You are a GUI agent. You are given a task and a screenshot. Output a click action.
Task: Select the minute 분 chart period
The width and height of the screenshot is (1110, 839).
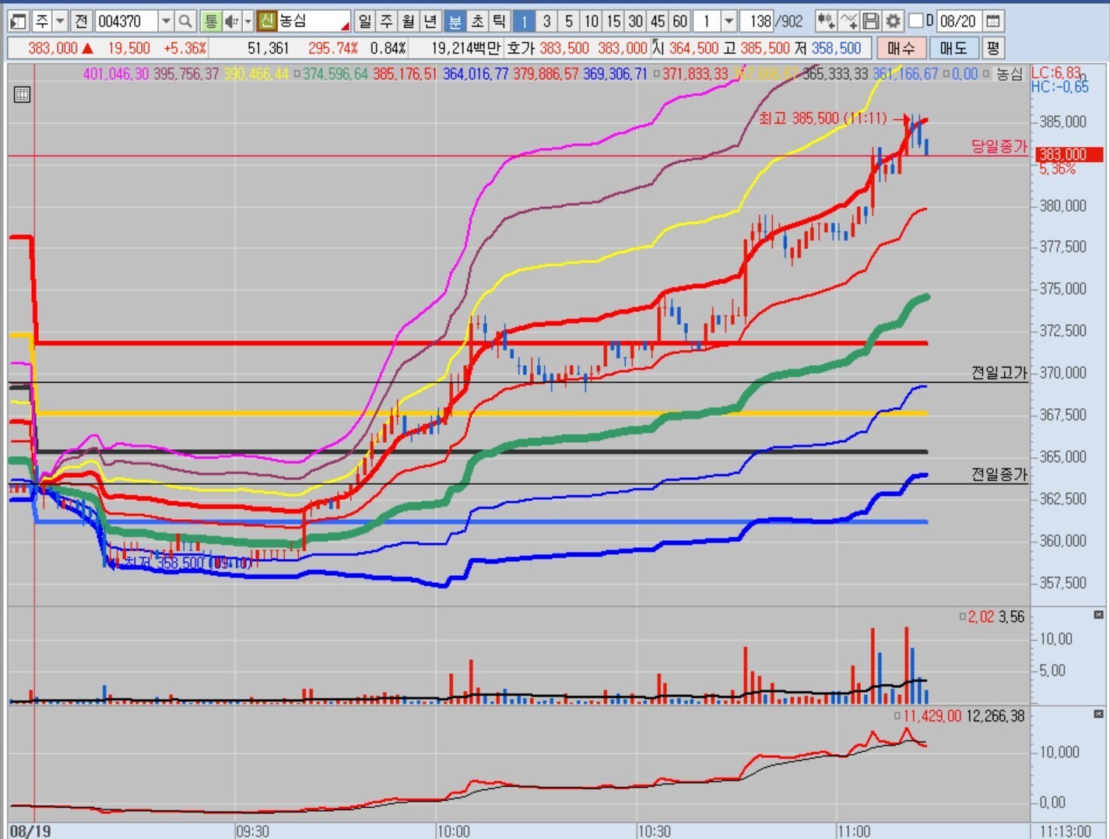tap(455, 21)
